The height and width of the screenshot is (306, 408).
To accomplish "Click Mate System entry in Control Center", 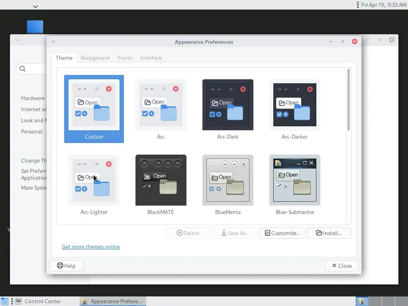I will coord(33,188).
